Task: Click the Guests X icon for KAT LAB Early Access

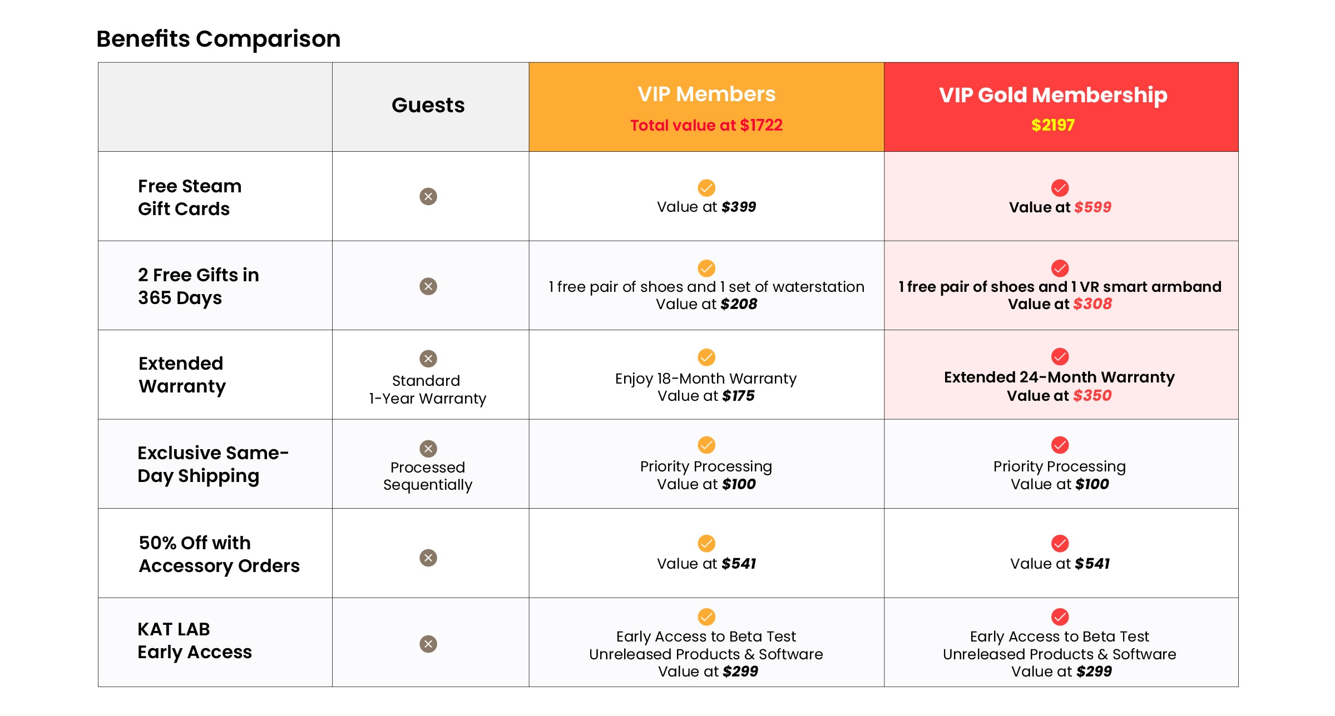Action: (428, 644)
